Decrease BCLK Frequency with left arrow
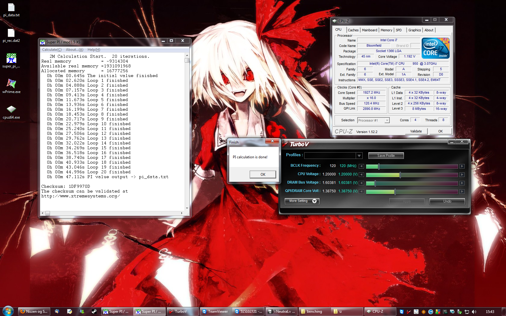This screenshot has height=316, width=506. point(361,166)
